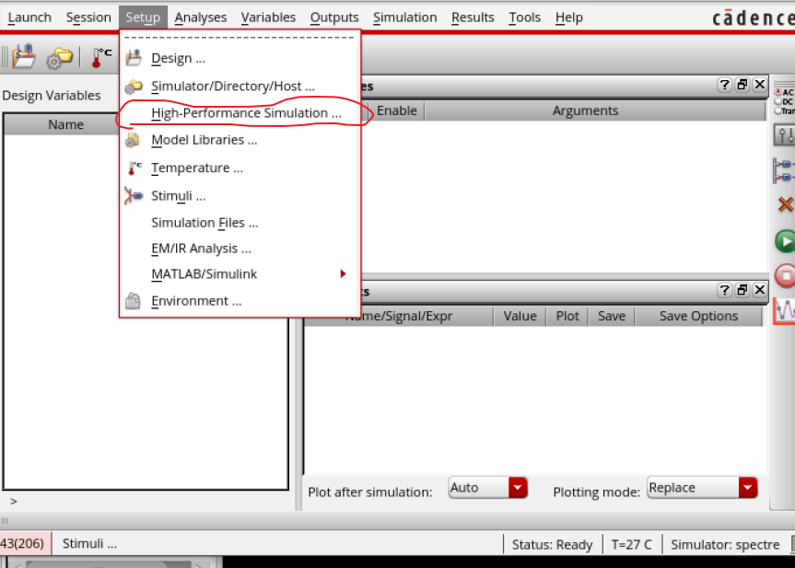The image size is (795, 568).
Task: Select Environment ... from Setup menu
Action: pyautogui.click(x=240, y=301)
